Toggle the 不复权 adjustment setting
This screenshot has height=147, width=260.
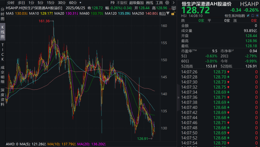coord(122,3)
